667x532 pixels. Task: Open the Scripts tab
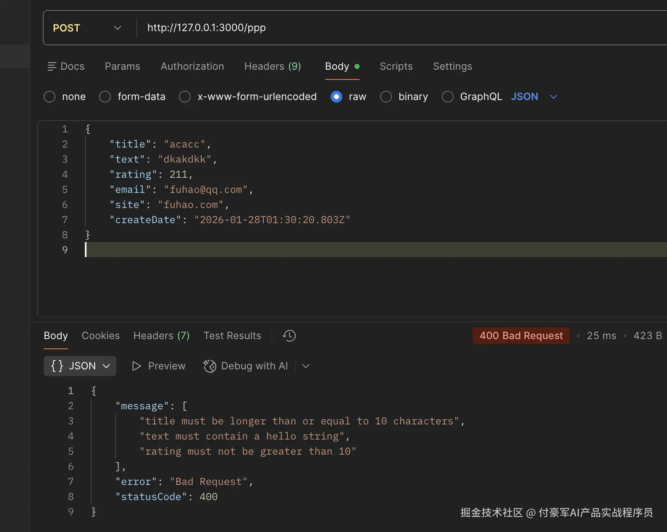point(396,66)
